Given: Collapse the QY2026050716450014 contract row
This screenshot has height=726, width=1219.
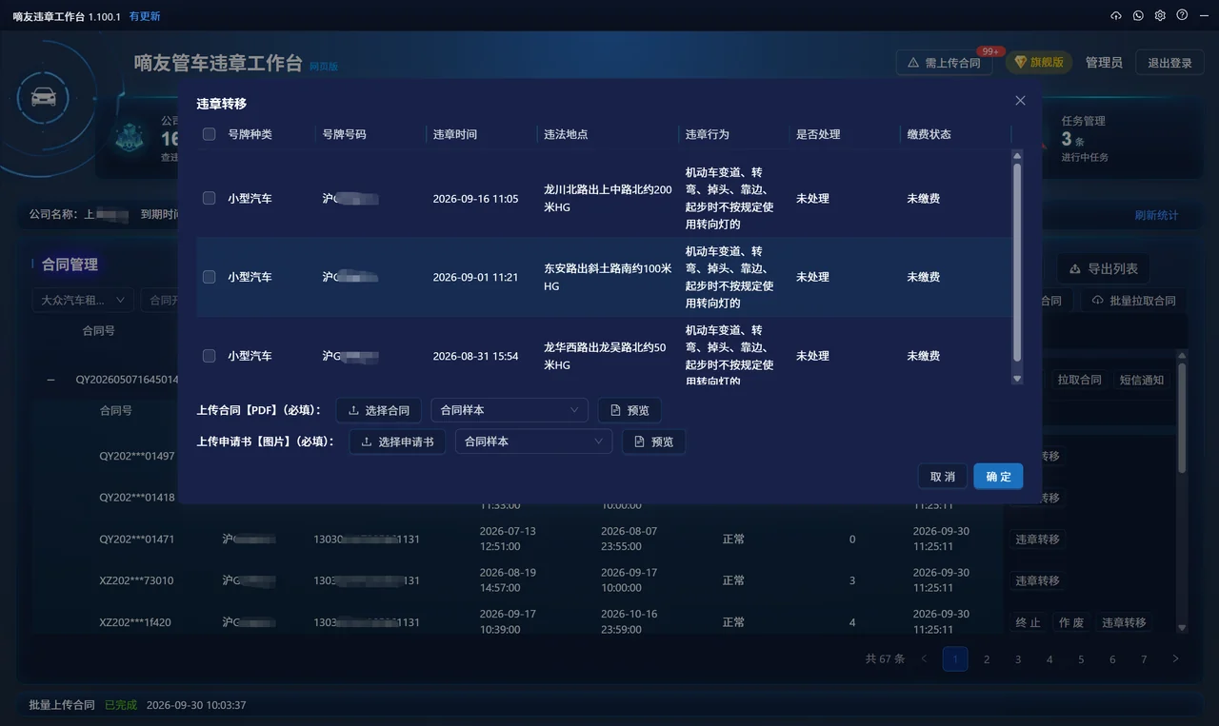Looking at the screenshot, I should tap(51, 380).
